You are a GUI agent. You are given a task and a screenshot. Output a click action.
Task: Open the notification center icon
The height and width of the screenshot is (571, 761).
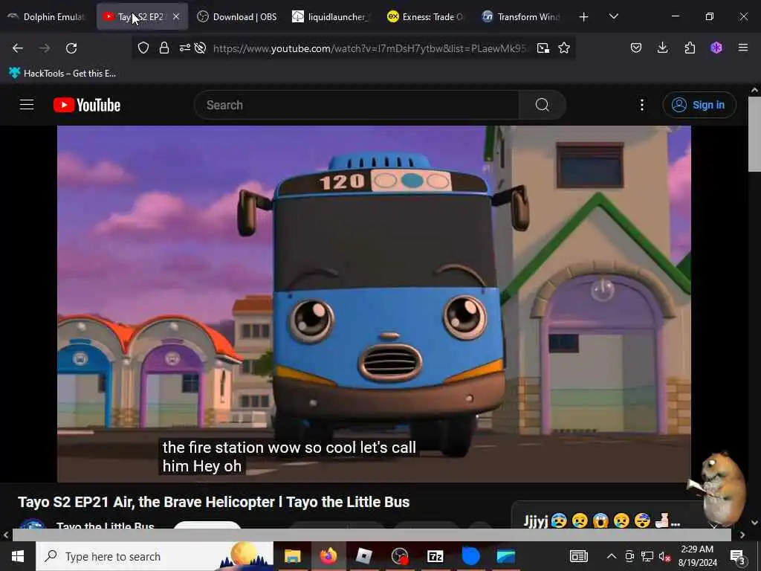click(x=737, y=556)
